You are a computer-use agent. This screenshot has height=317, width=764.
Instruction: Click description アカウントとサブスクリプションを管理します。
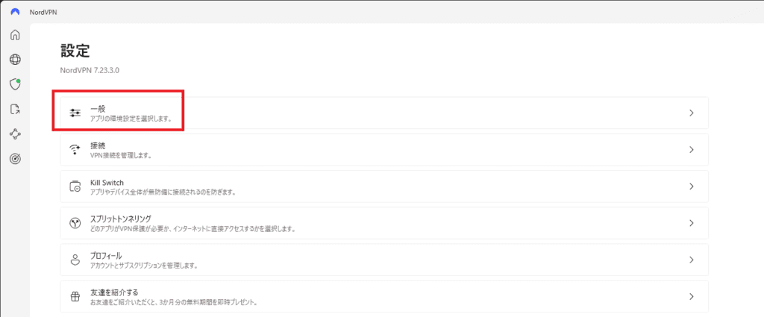[144, 266]
